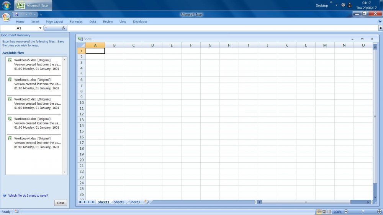Open the Review ribbon tab

click(x=108, y=22)
